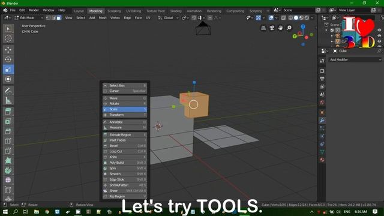The width and height of the screenshot is (384, 216).
Task: Switch to the UV Editing workspace tab
Action: [133, 11]
